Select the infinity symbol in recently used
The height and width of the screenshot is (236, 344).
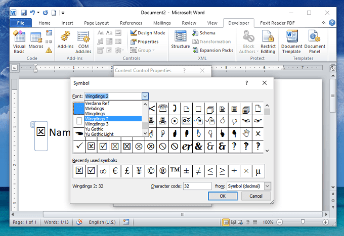[x=103, y=171]
